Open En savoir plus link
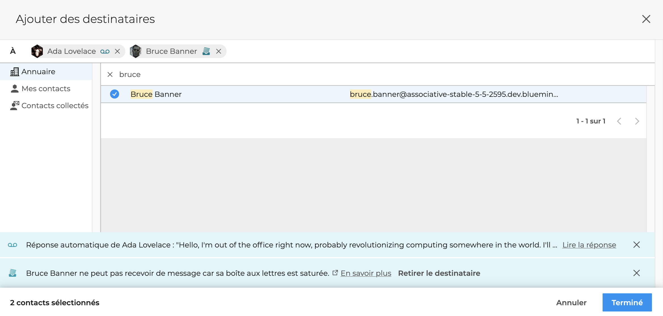This screenshot has height=316, width=663. [366, 273]
